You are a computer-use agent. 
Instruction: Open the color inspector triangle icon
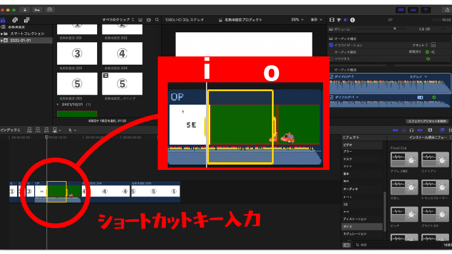coord(339,20)
